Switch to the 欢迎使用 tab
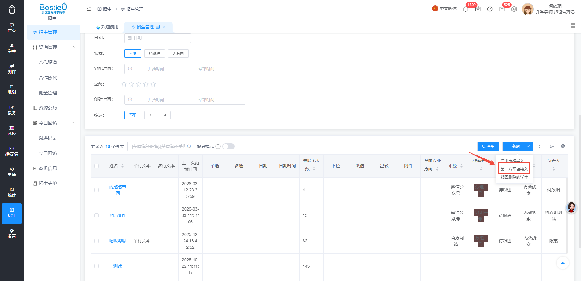581x281 pixels. 107,27
